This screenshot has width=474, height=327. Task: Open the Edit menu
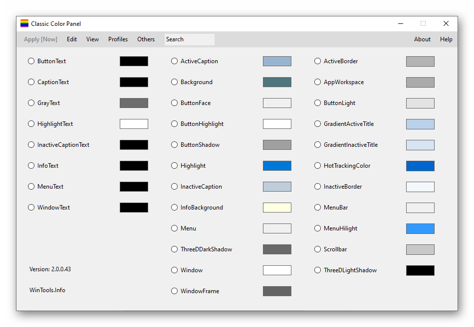[x=72, y=39]
